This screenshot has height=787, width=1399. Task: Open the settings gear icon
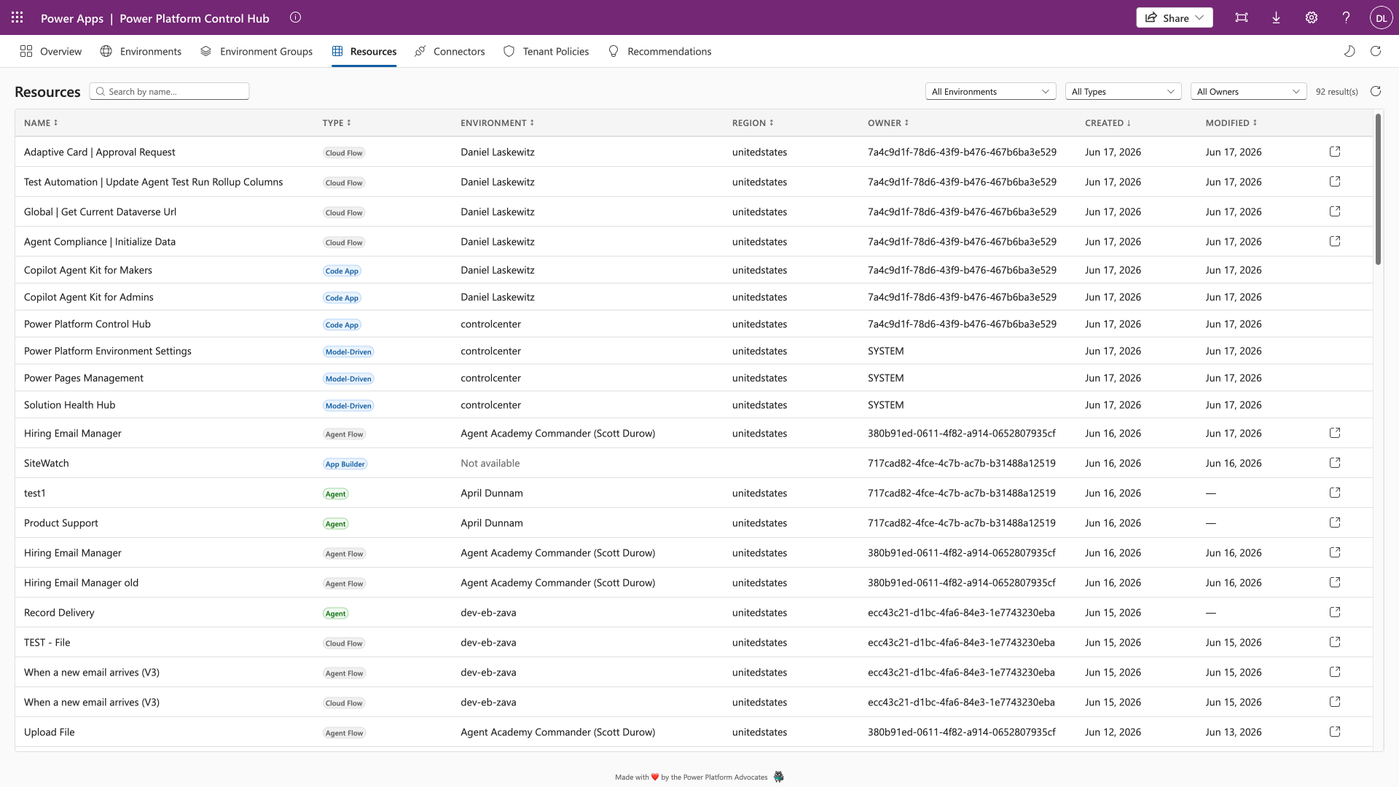(x=1312, y=17)
